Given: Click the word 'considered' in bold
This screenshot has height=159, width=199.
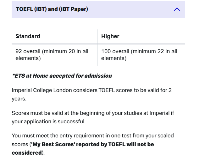Looking at the screenshot, I should pos(27,153).
